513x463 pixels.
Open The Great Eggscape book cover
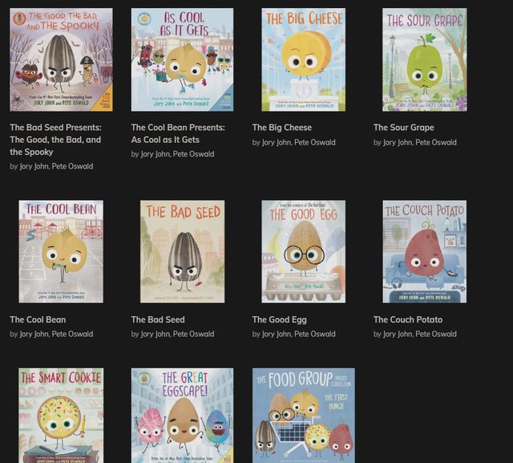tap(182, 415)
